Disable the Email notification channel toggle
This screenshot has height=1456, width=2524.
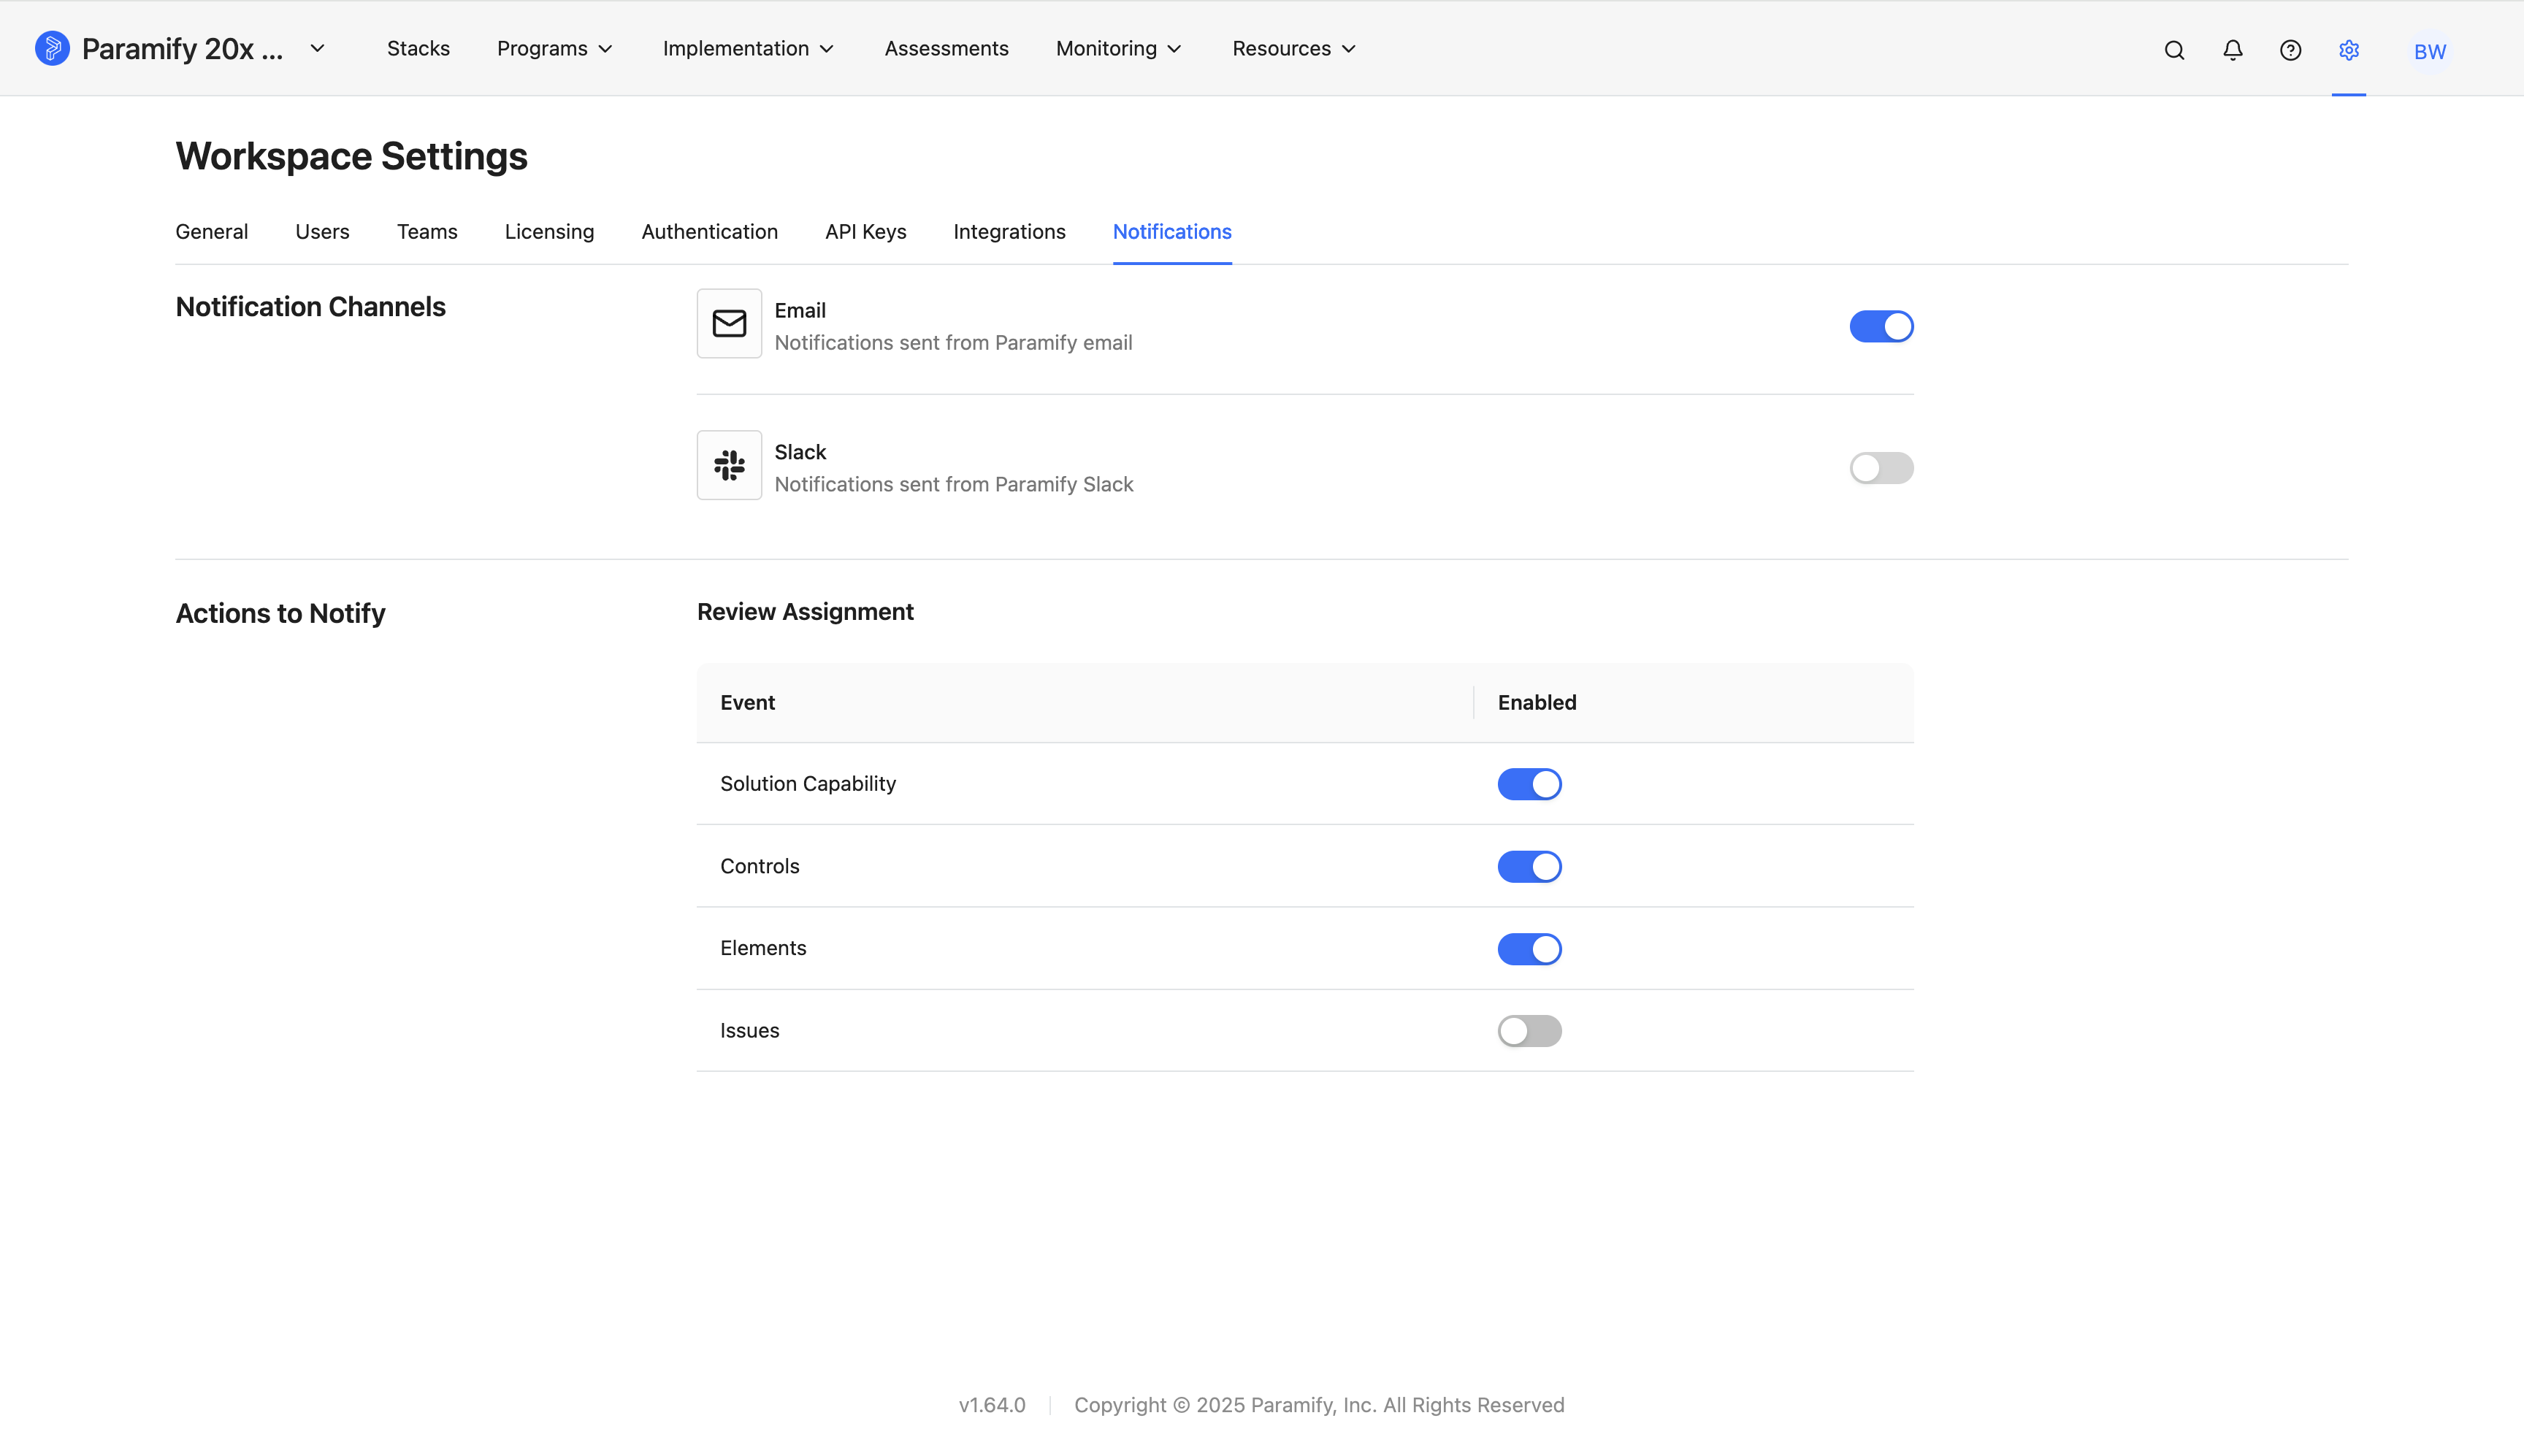[1881, 326]
